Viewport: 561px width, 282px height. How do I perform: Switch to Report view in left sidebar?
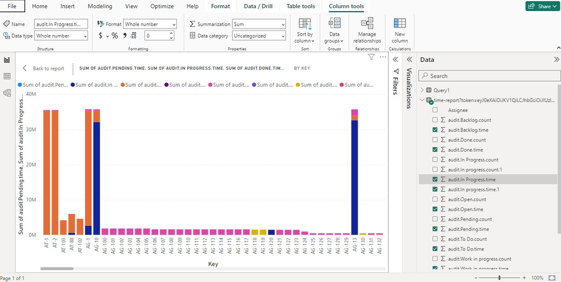click(x=8, y=60)
